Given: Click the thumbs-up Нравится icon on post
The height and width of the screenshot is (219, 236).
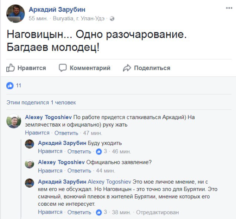Looking at the screenshot, I should pos(11,68).
